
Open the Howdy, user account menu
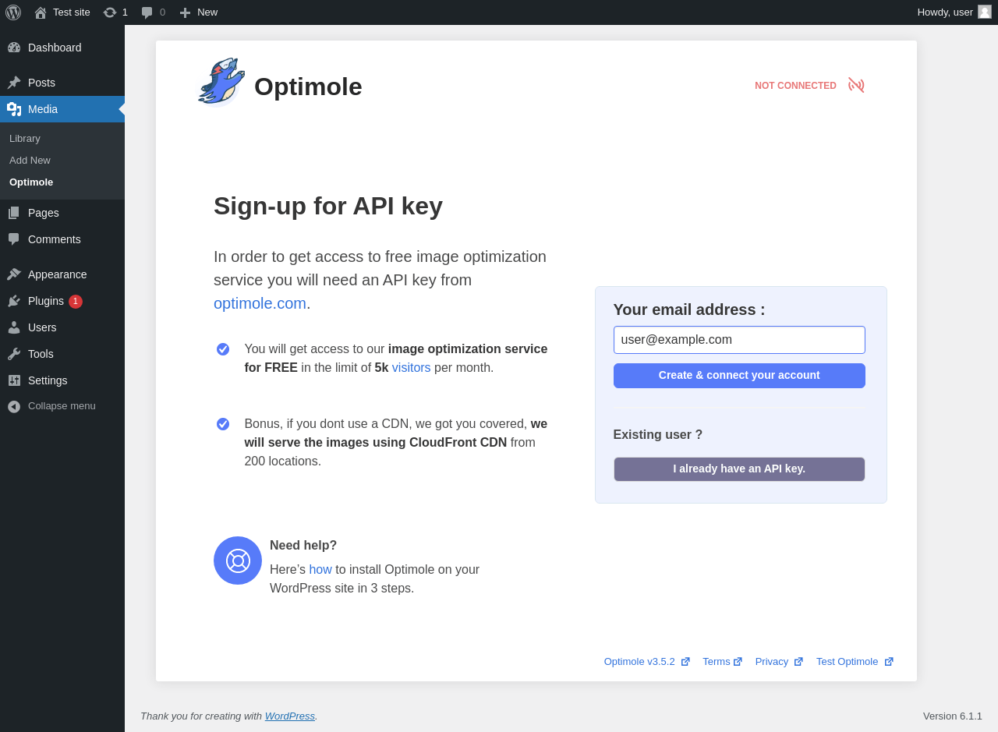pos(954,12)
